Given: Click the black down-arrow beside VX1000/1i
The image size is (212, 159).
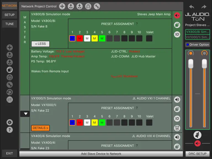Looking at the screenshot, I should tap(25, 114).
